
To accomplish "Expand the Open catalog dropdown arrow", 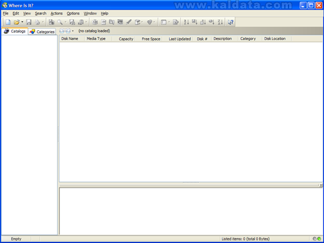I will (x=22, y=22).
